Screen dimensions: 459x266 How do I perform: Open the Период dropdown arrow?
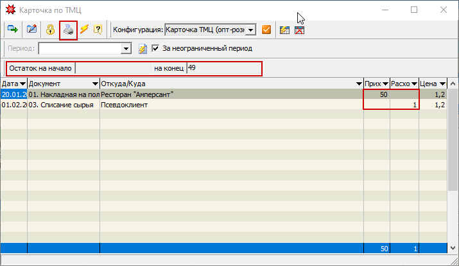tap(126, 48)
